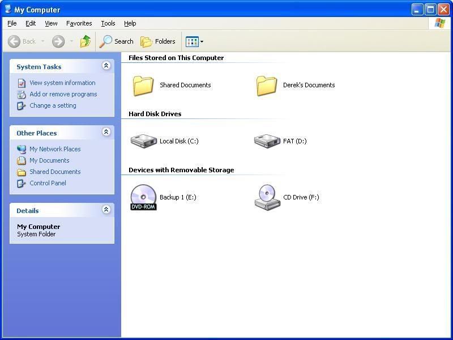The height and width of the screenshot is (340, 453).
Task: Select the FAT (D:) drive icon
Action: (267, 141)
